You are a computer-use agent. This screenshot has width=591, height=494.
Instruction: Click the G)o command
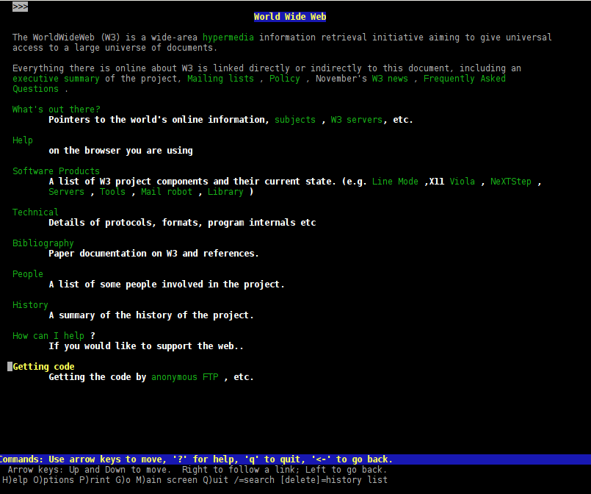tap(123, 480)
